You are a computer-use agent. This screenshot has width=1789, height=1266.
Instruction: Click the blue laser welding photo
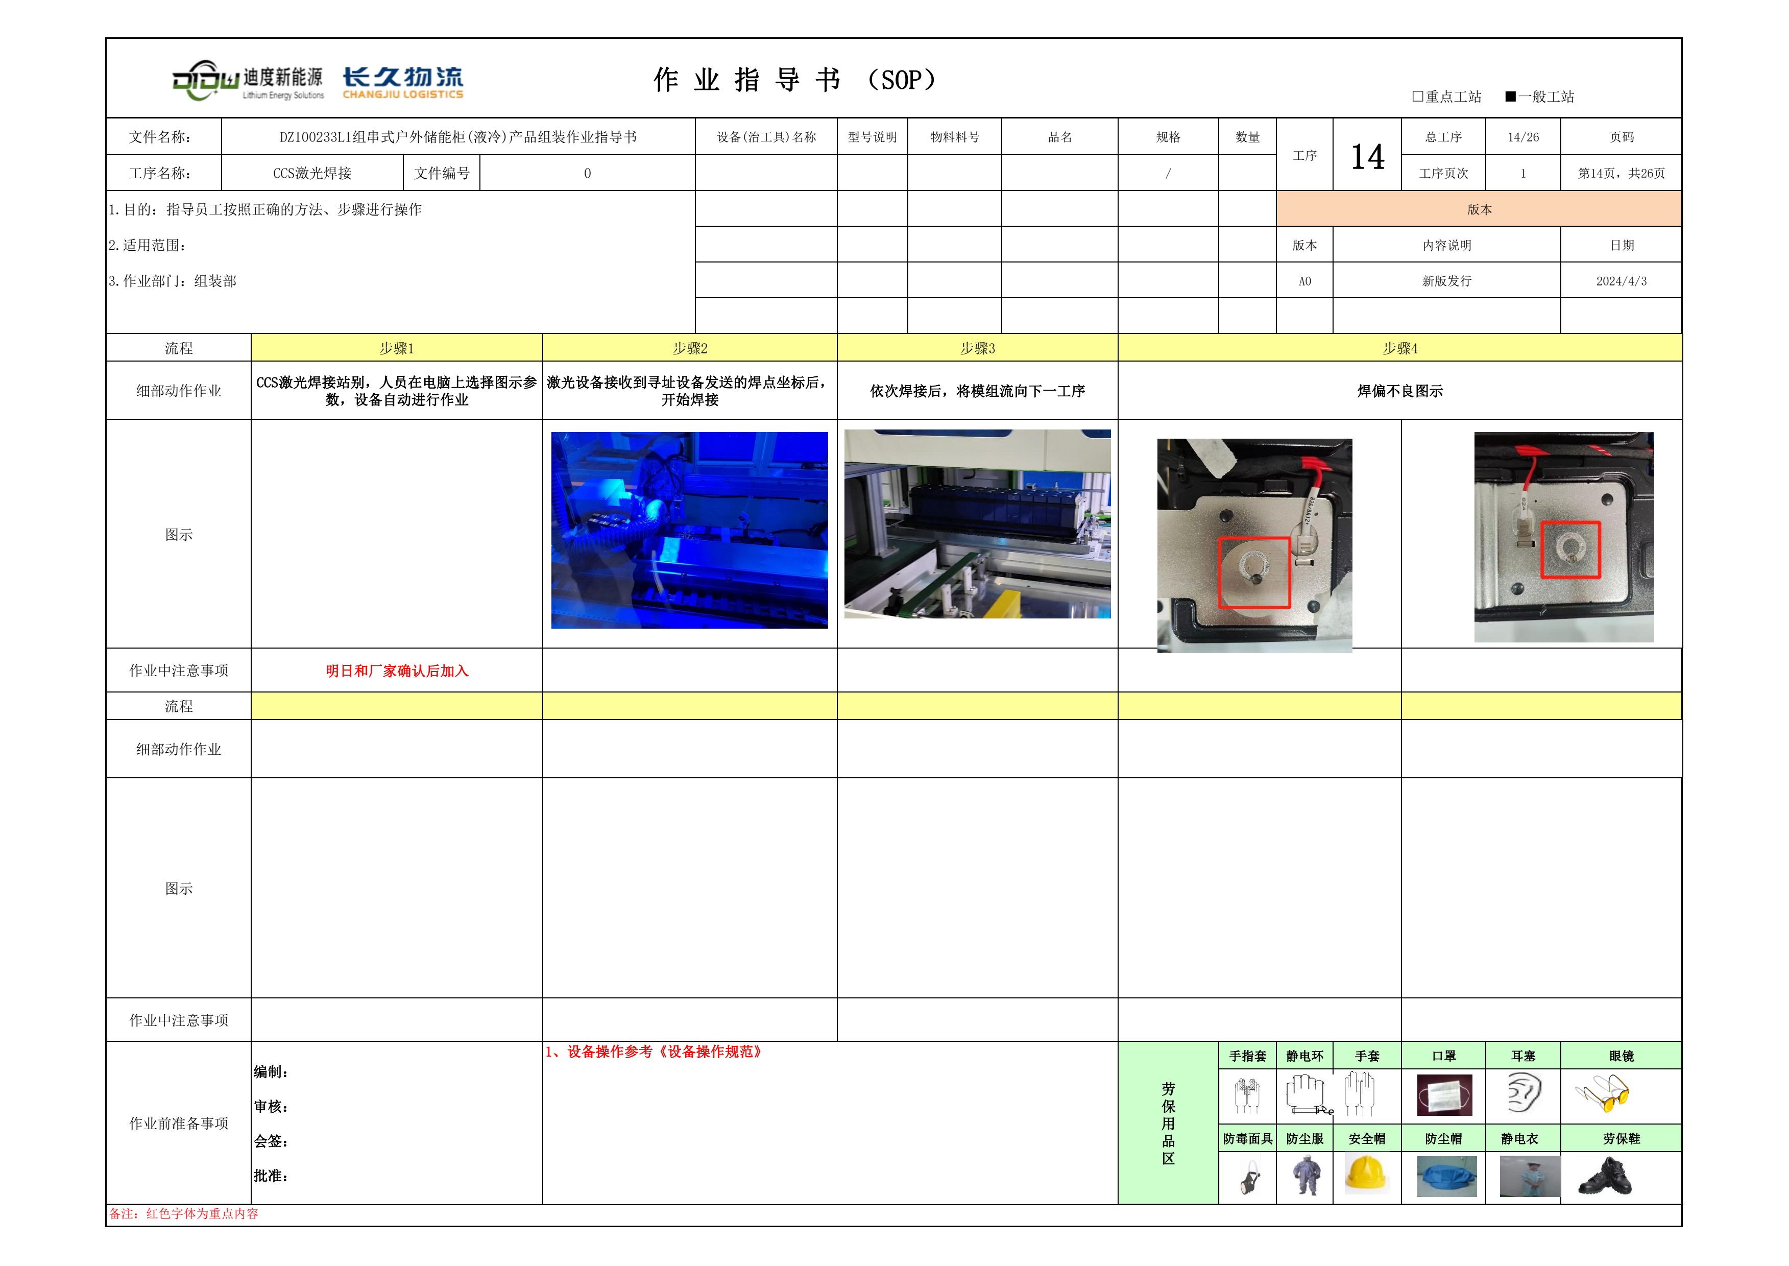click(689, 530)
